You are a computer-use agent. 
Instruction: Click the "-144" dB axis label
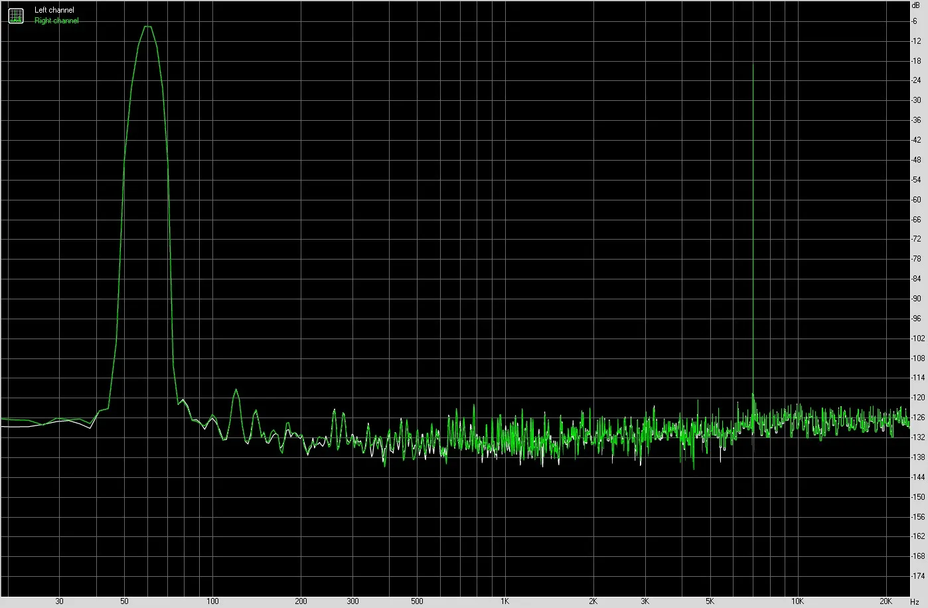tap(918, 477)
